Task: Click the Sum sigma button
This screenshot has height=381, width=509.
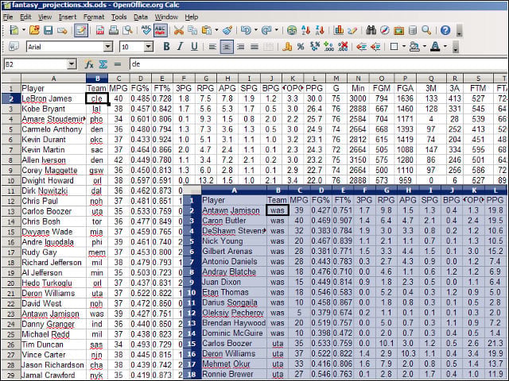Action: tap(103, 64)
